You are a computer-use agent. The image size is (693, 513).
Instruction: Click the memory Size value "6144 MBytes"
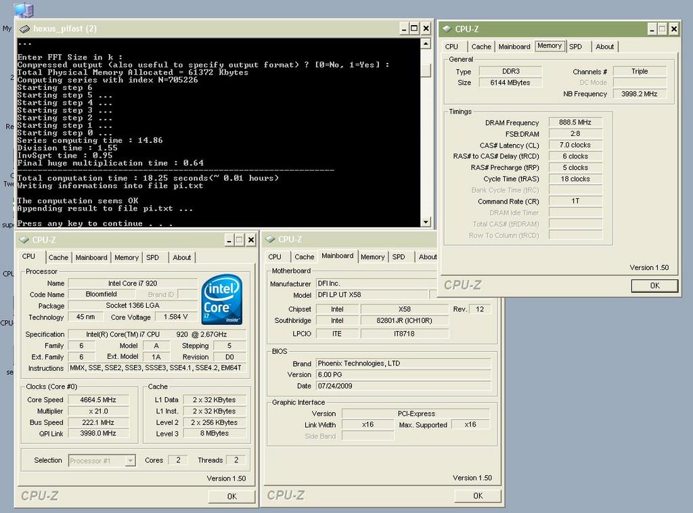click(510, 83)
